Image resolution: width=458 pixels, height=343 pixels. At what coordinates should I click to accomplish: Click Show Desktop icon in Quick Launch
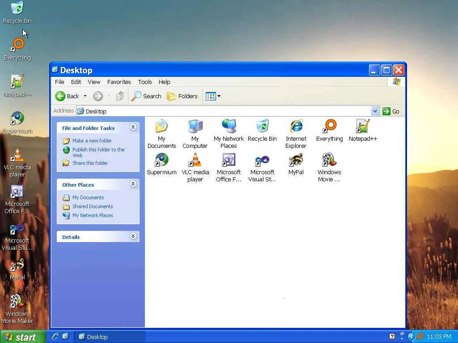(x=65, y=337)
